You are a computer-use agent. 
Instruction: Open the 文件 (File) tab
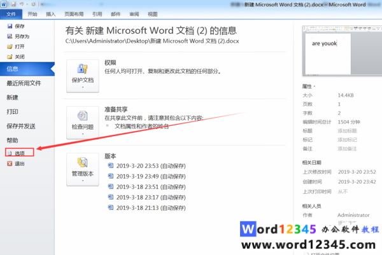click(x=11, y=14)
